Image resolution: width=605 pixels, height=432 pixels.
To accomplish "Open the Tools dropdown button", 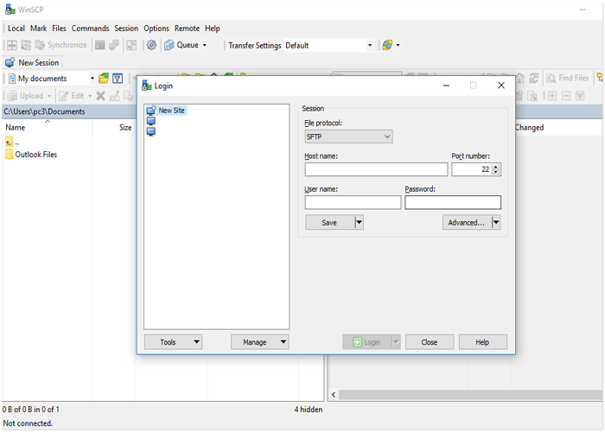I will click(x=173, y=342).
